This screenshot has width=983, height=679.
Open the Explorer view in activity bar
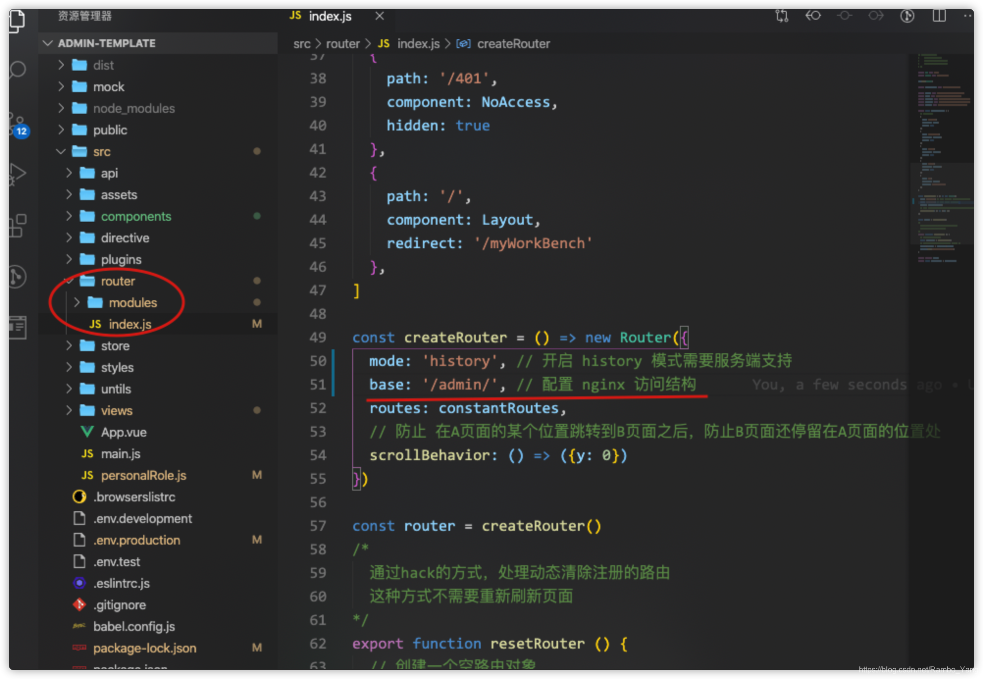coord(16,21)
